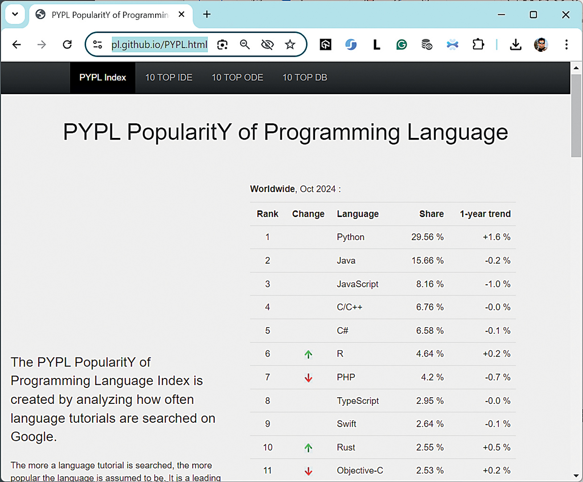Open the Chrome three-dot menu
Screen dimensions: 583x482
[x=567, y=45]
